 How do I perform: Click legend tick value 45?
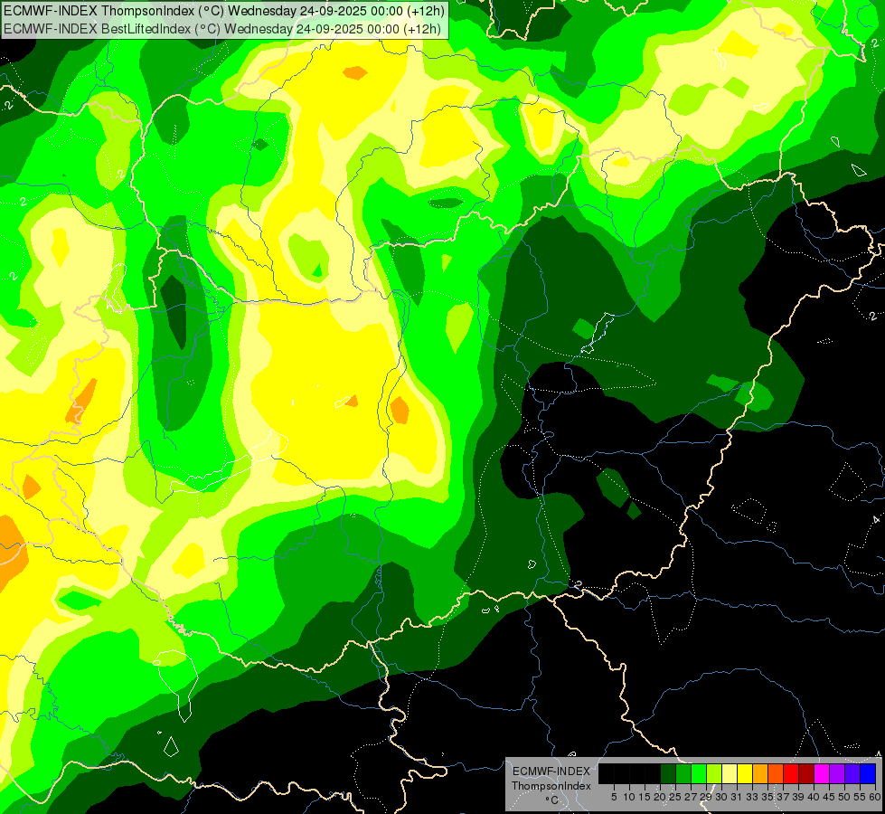pos(829,797)
